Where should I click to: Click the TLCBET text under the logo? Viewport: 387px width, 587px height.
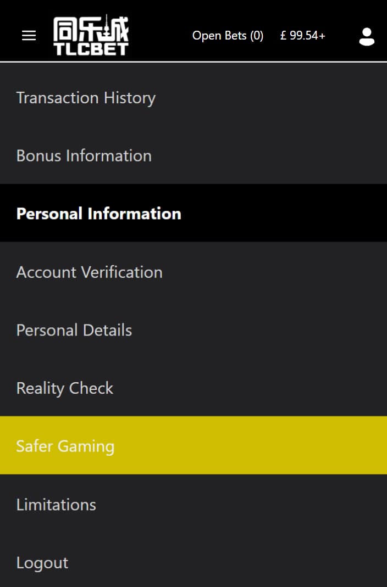tap(91, 49)
